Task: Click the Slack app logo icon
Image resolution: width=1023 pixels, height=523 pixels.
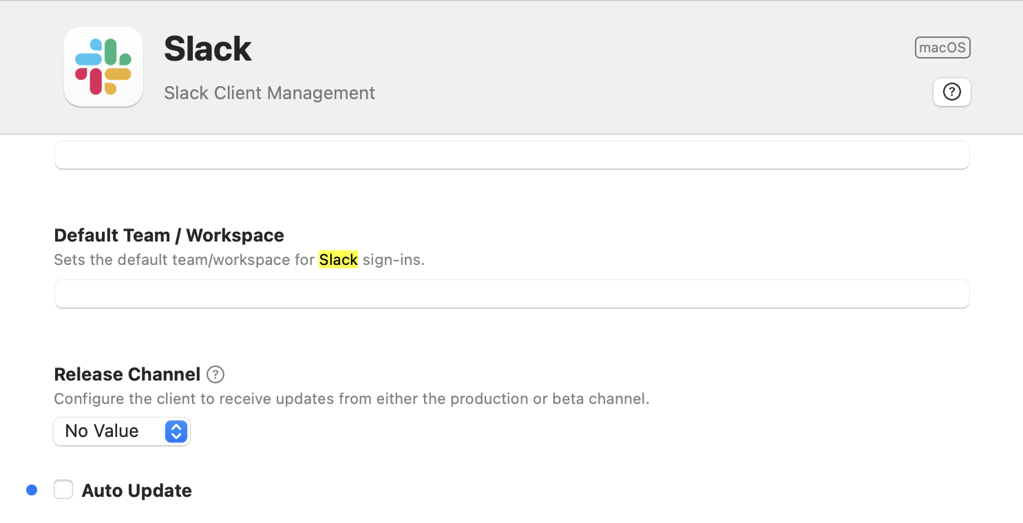Action: [x=103, y=67]
